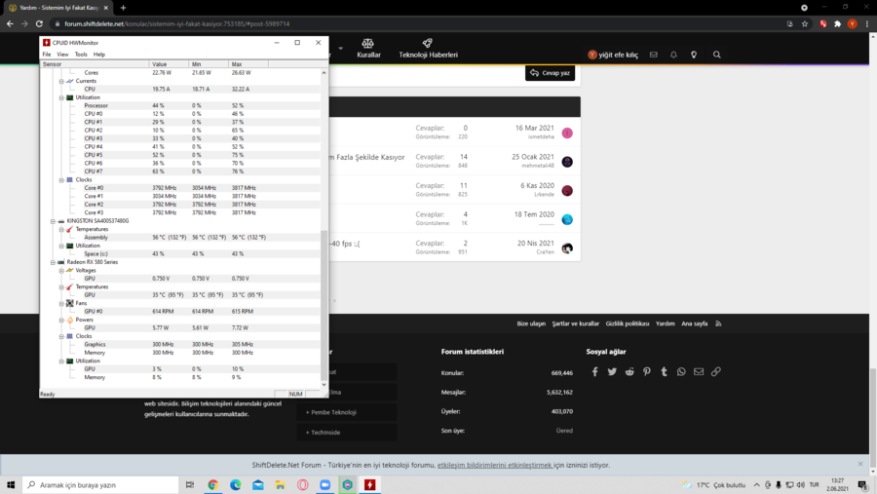The width and height of the screenshot is (877, 494).
Task: Click the Facebook icon under Sosyal ağlar
Action: click(594, 371)
